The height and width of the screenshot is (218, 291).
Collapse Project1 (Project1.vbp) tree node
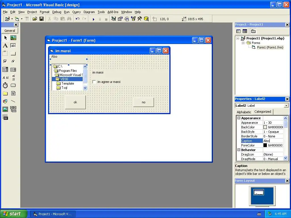tap(238, 39)
